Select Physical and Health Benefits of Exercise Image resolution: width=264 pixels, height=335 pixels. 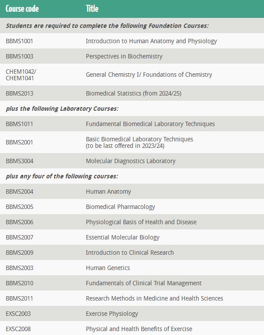[139, 329]
